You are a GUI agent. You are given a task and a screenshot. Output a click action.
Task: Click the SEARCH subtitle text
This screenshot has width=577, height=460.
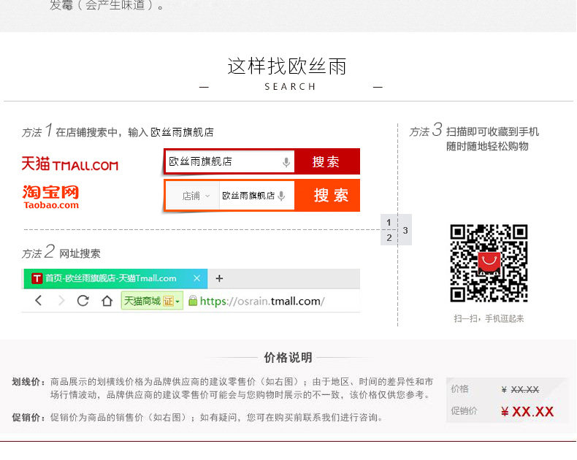click(290, 86)
